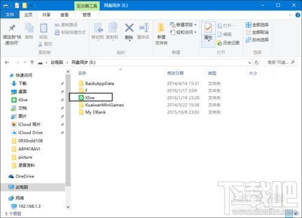Click the Open button in ribbon
Screen dimensions: 302x218
point(226,26)
